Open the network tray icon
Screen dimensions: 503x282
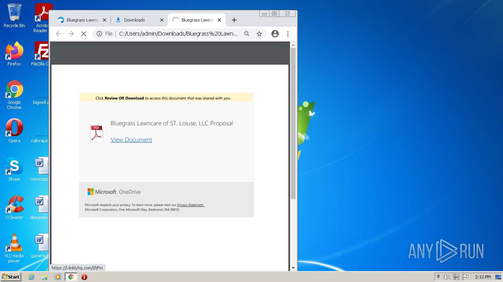click(x=456, y=277)
